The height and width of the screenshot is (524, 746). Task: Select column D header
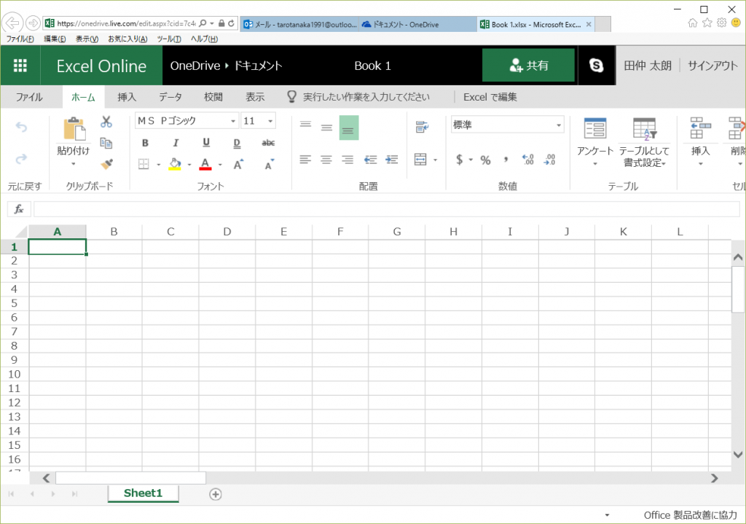pos(227,232)
